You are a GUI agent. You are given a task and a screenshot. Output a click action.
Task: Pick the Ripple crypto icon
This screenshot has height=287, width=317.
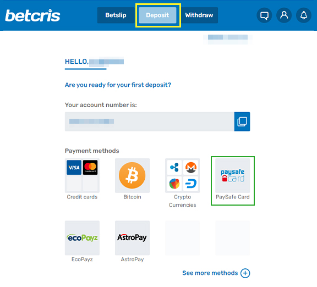click(174, 168)
